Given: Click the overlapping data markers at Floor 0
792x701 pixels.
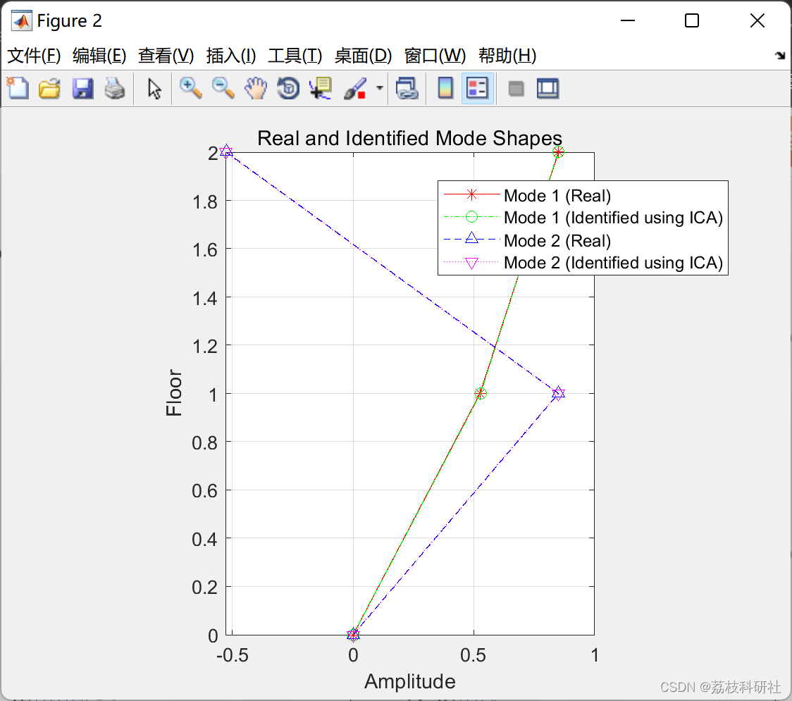Looking at the screenshot, I should (x=353, y=635).
